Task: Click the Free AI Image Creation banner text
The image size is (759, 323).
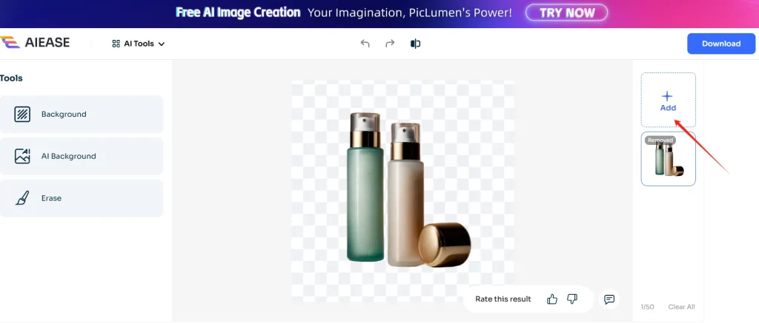Action: click(238, 13)
